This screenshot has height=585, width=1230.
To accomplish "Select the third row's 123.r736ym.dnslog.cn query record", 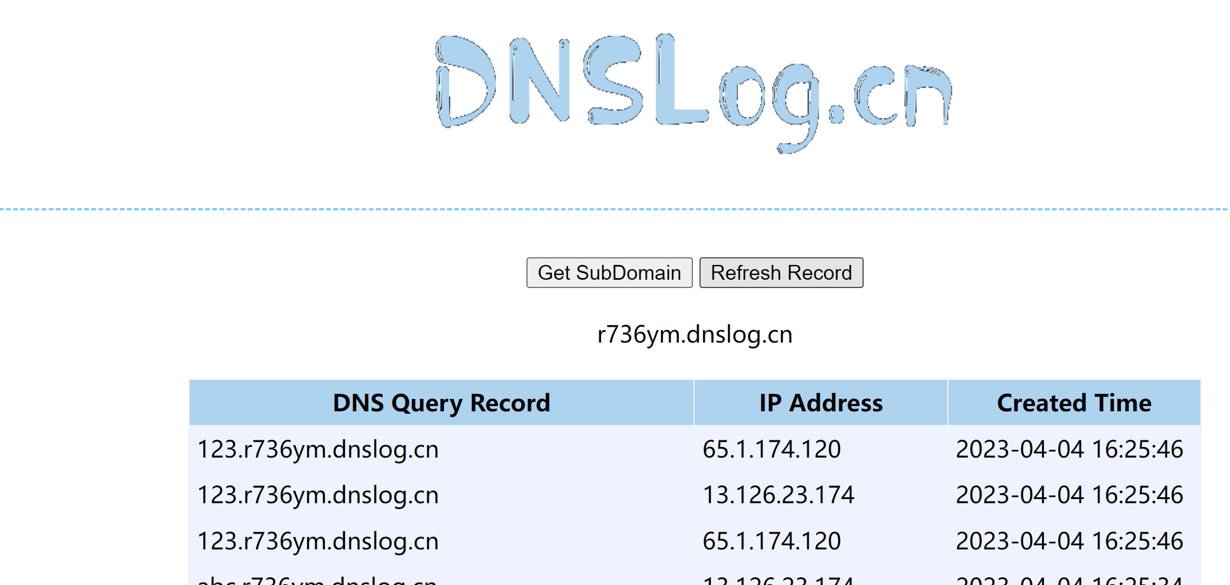I will click(x=318, y=541).
